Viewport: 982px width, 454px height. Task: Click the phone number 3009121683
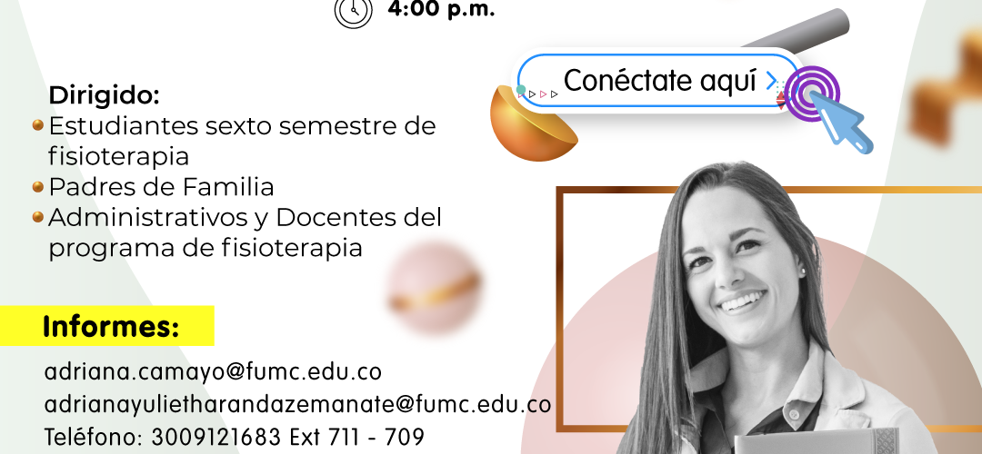(x=218, y=437)
